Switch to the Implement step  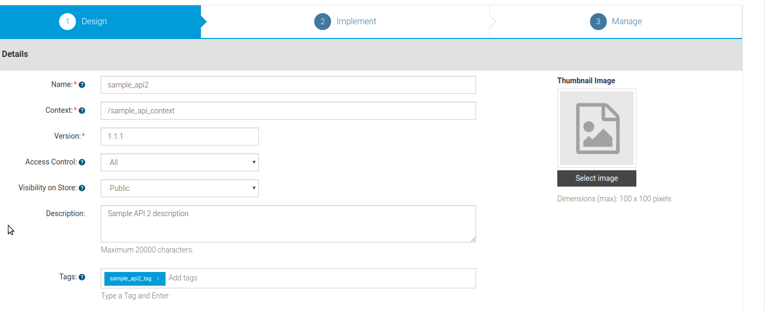click(356, 21)
